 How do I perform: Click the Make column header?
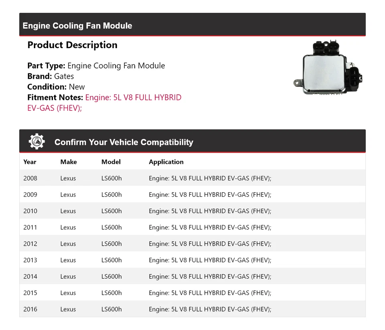(69, 162)
